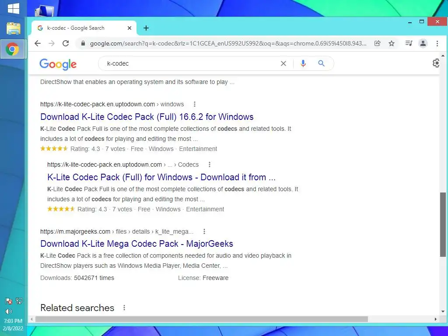Open the network tray icon
The height and width of the screenshot is (336, 448).
[x=19, y=301]
